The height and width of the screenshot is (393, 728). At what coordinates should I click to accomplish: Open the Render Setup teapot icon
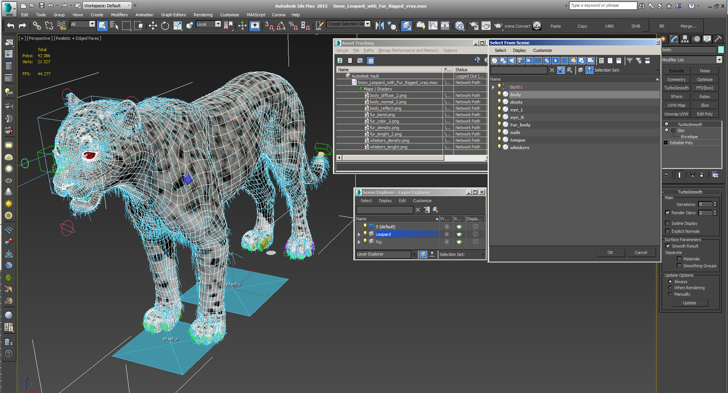[474, 26]
